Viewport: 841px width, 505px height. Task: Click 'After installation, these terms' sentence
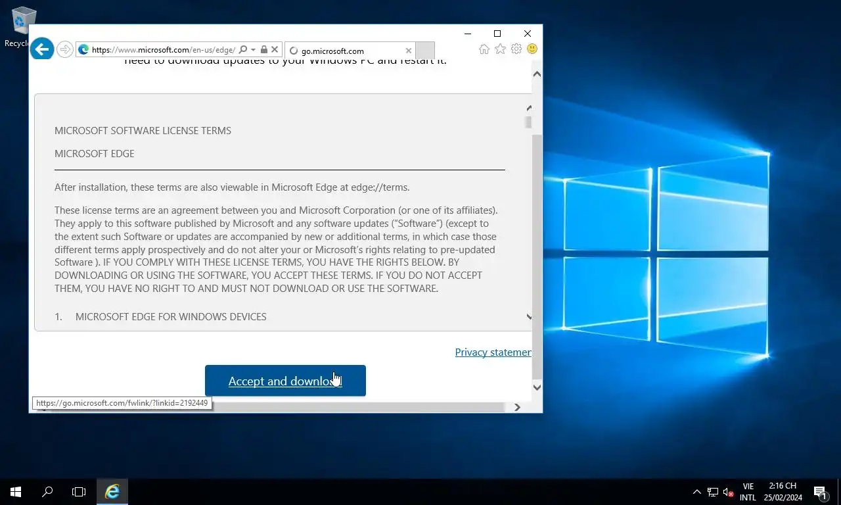pyautogui.click(x=232, y=187)
